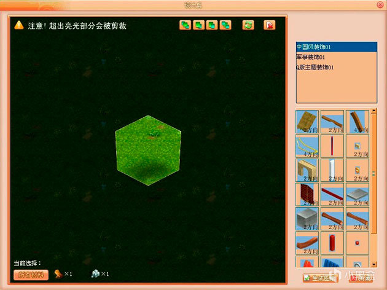Choose Q版主题装饰01 category
Viewport: 387px width, 290px height.
337,67
